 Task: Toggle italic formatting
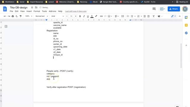point(84,16)
